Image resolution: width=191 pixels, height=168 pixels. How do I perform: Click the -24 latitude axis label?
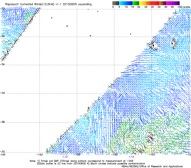point(2,64)
